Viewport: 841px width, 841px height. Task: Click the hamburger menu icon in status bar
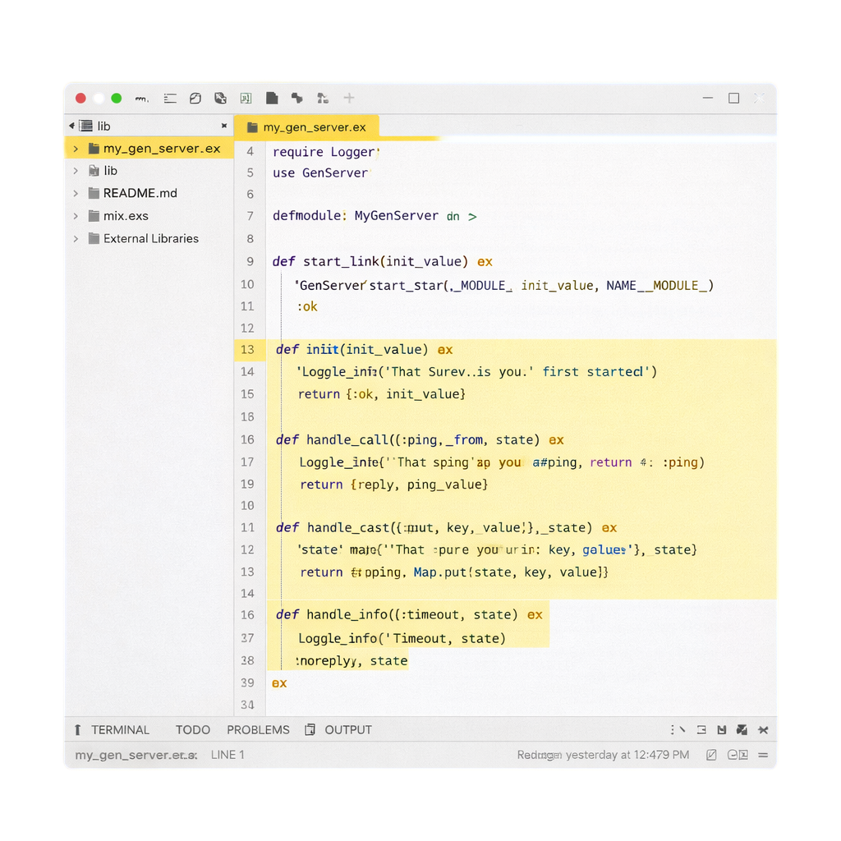[x=763, y=755]
